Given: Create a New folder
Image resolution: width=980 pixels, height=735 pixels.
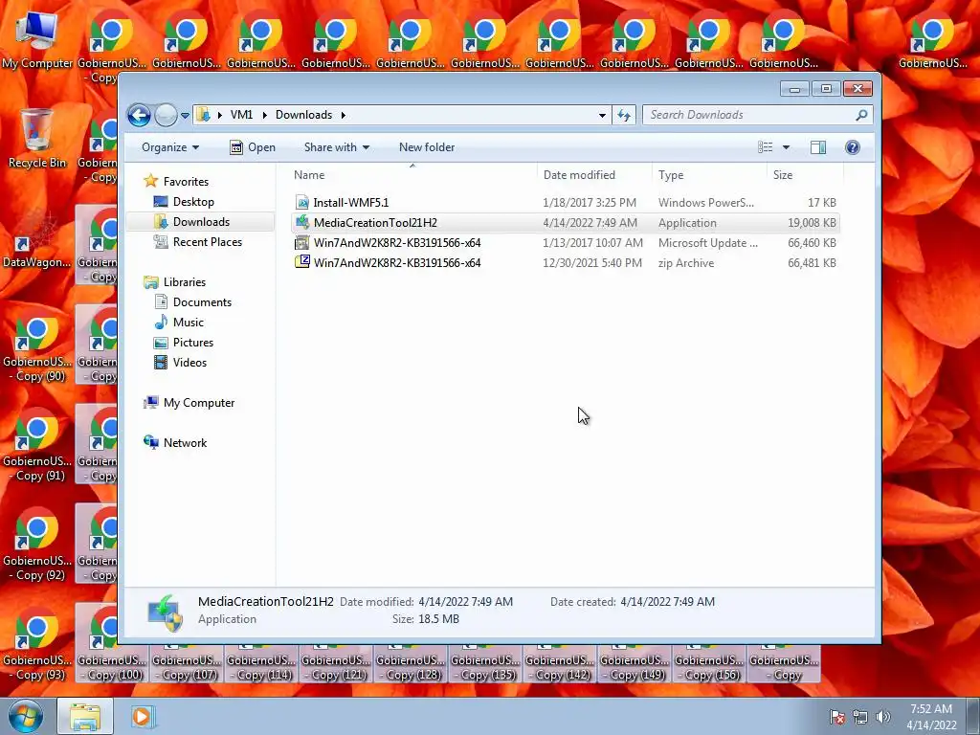Looking at the screenshot, I should point(427,147).
